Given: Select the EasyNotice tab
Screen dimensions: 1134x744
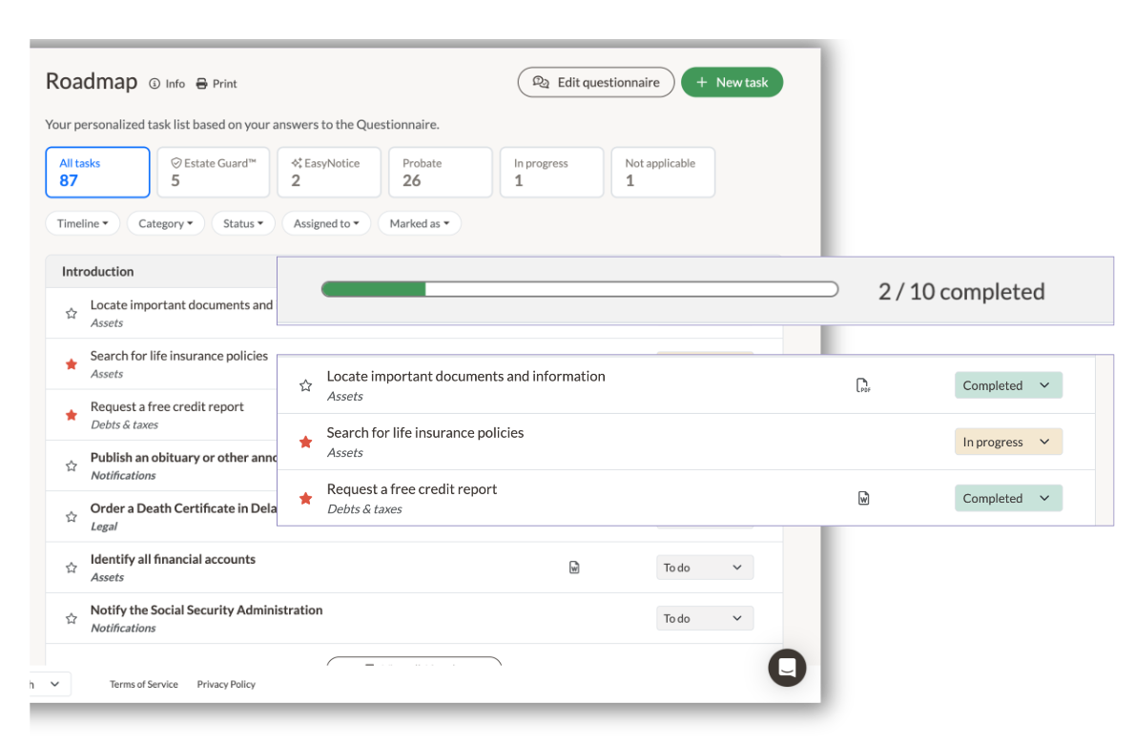Looking at the screenshot, I should point(329,172).
